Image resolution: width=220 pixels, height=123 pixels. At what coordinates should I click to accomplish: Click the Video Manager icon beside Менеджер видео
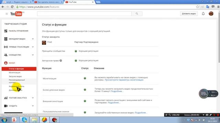pyautogui.click(x=6, y=39)
